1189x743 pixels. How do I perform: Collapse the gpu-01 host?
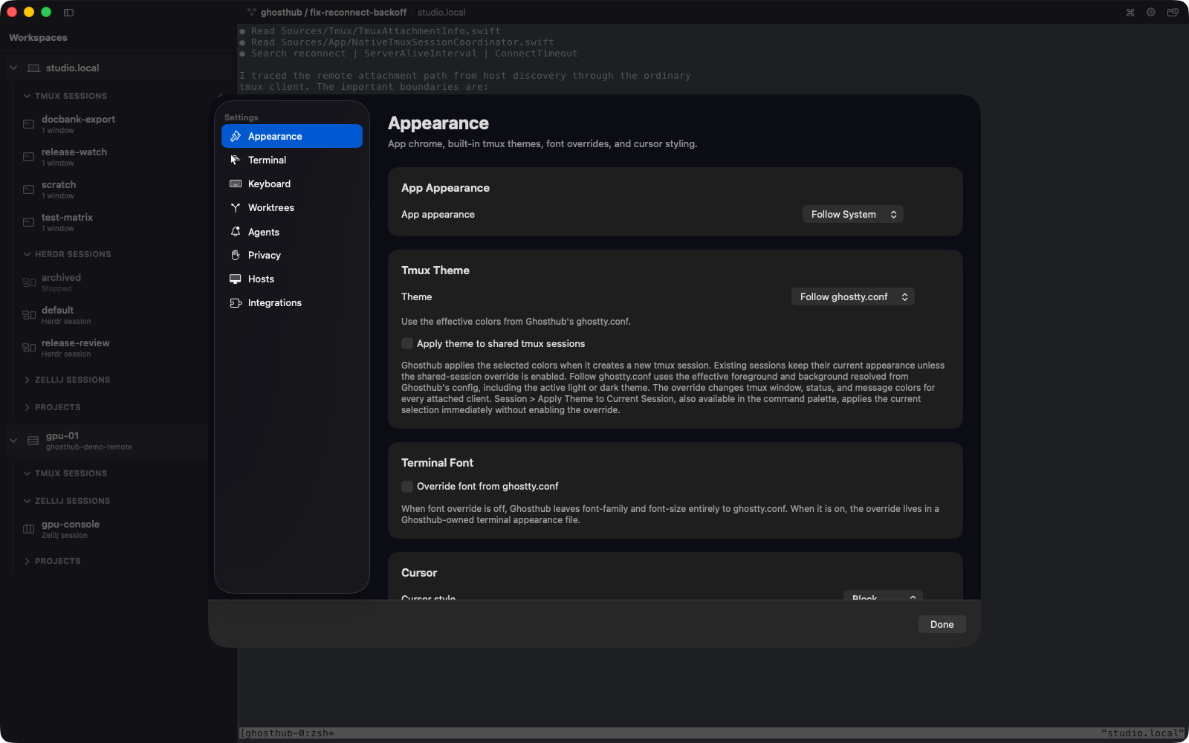(13, 441)
